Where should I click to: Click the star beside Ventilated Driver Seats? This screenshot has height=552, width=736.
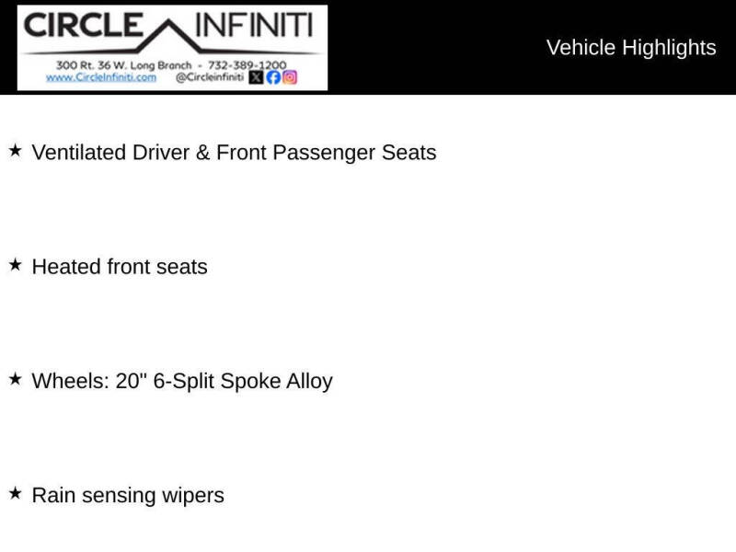pos(15,151)
